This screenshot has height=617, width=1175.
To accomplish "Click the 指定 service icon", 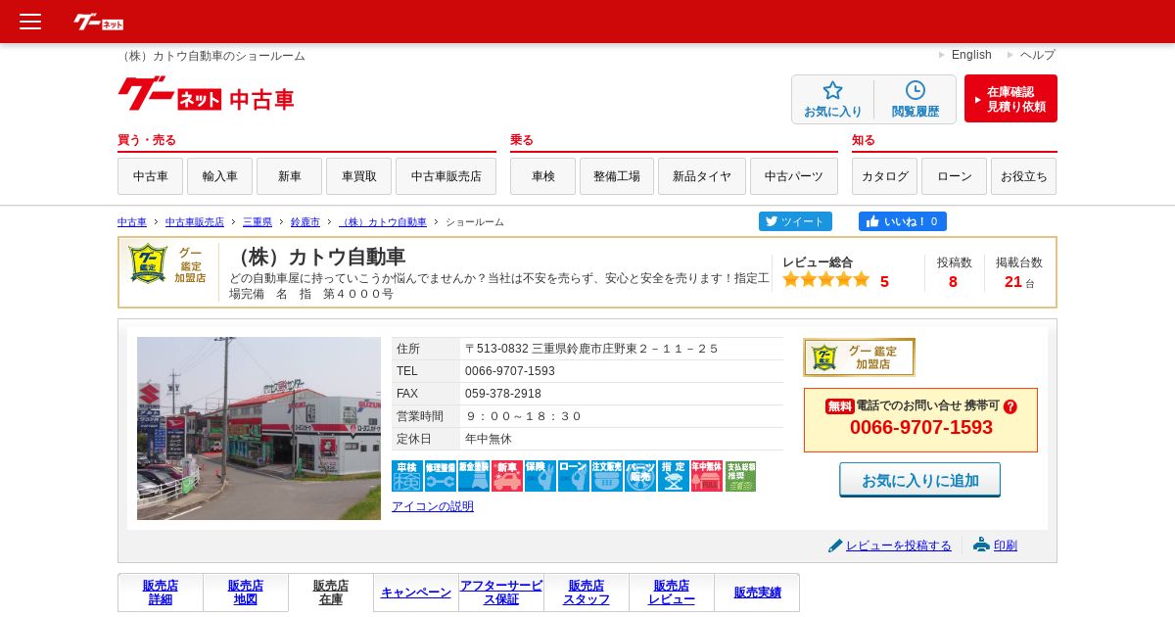I will click(x=674, y=476).
